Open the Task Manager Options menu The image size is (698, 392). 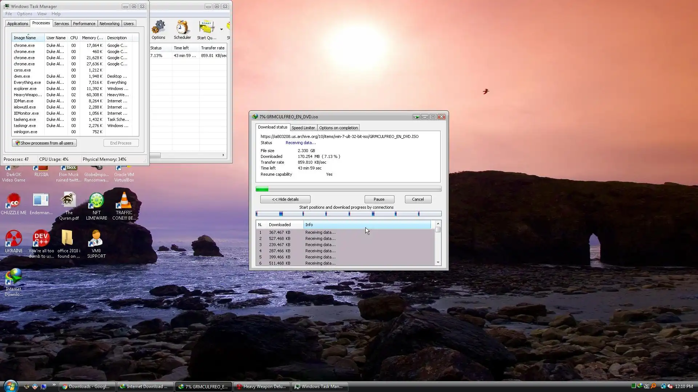(x=24, y=14)
